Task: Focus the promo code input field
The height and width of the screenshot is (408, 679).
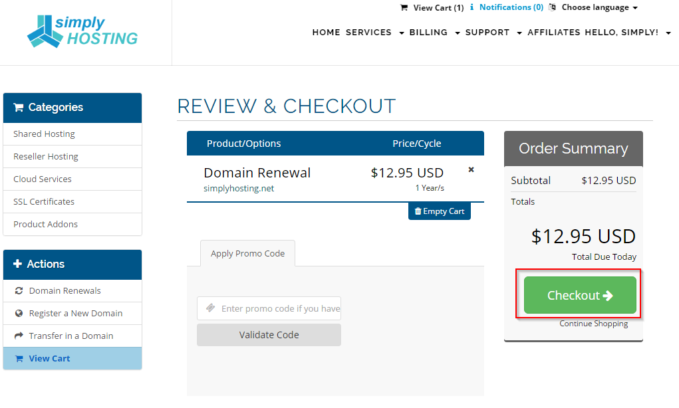Action: 269,308
